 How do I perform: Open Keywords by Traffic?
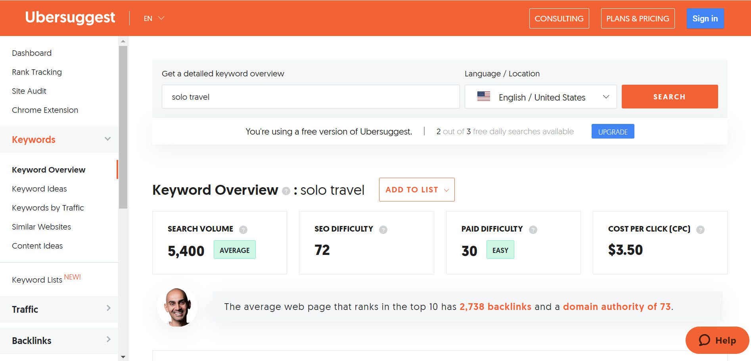48,208
